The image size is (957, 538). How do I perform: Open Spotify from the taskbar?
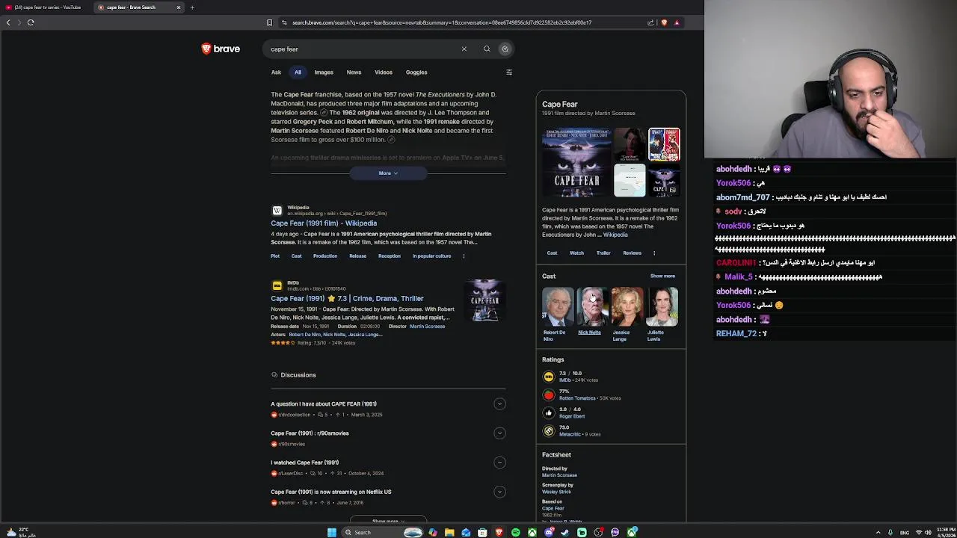[516, 532]
